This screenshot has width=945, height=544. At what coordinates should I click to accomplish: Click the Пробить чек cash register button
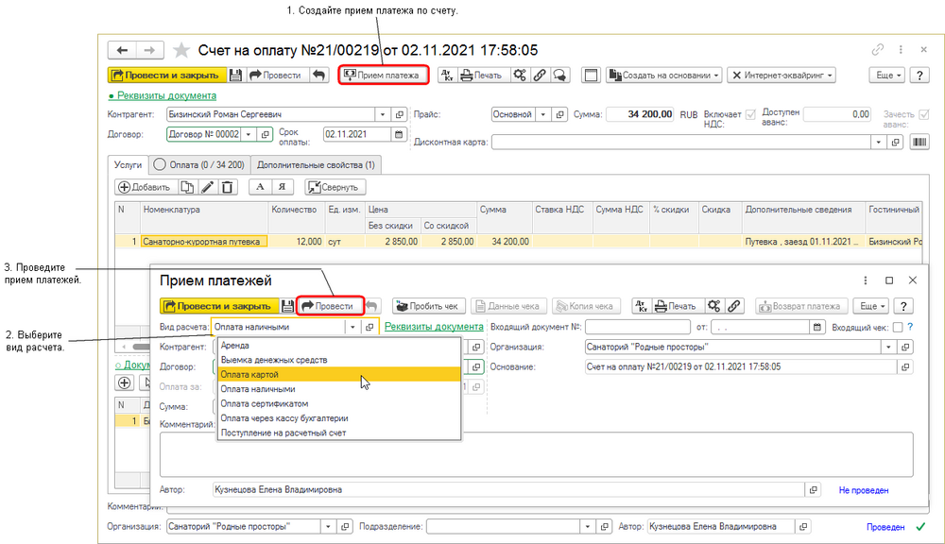click(429, 306)
